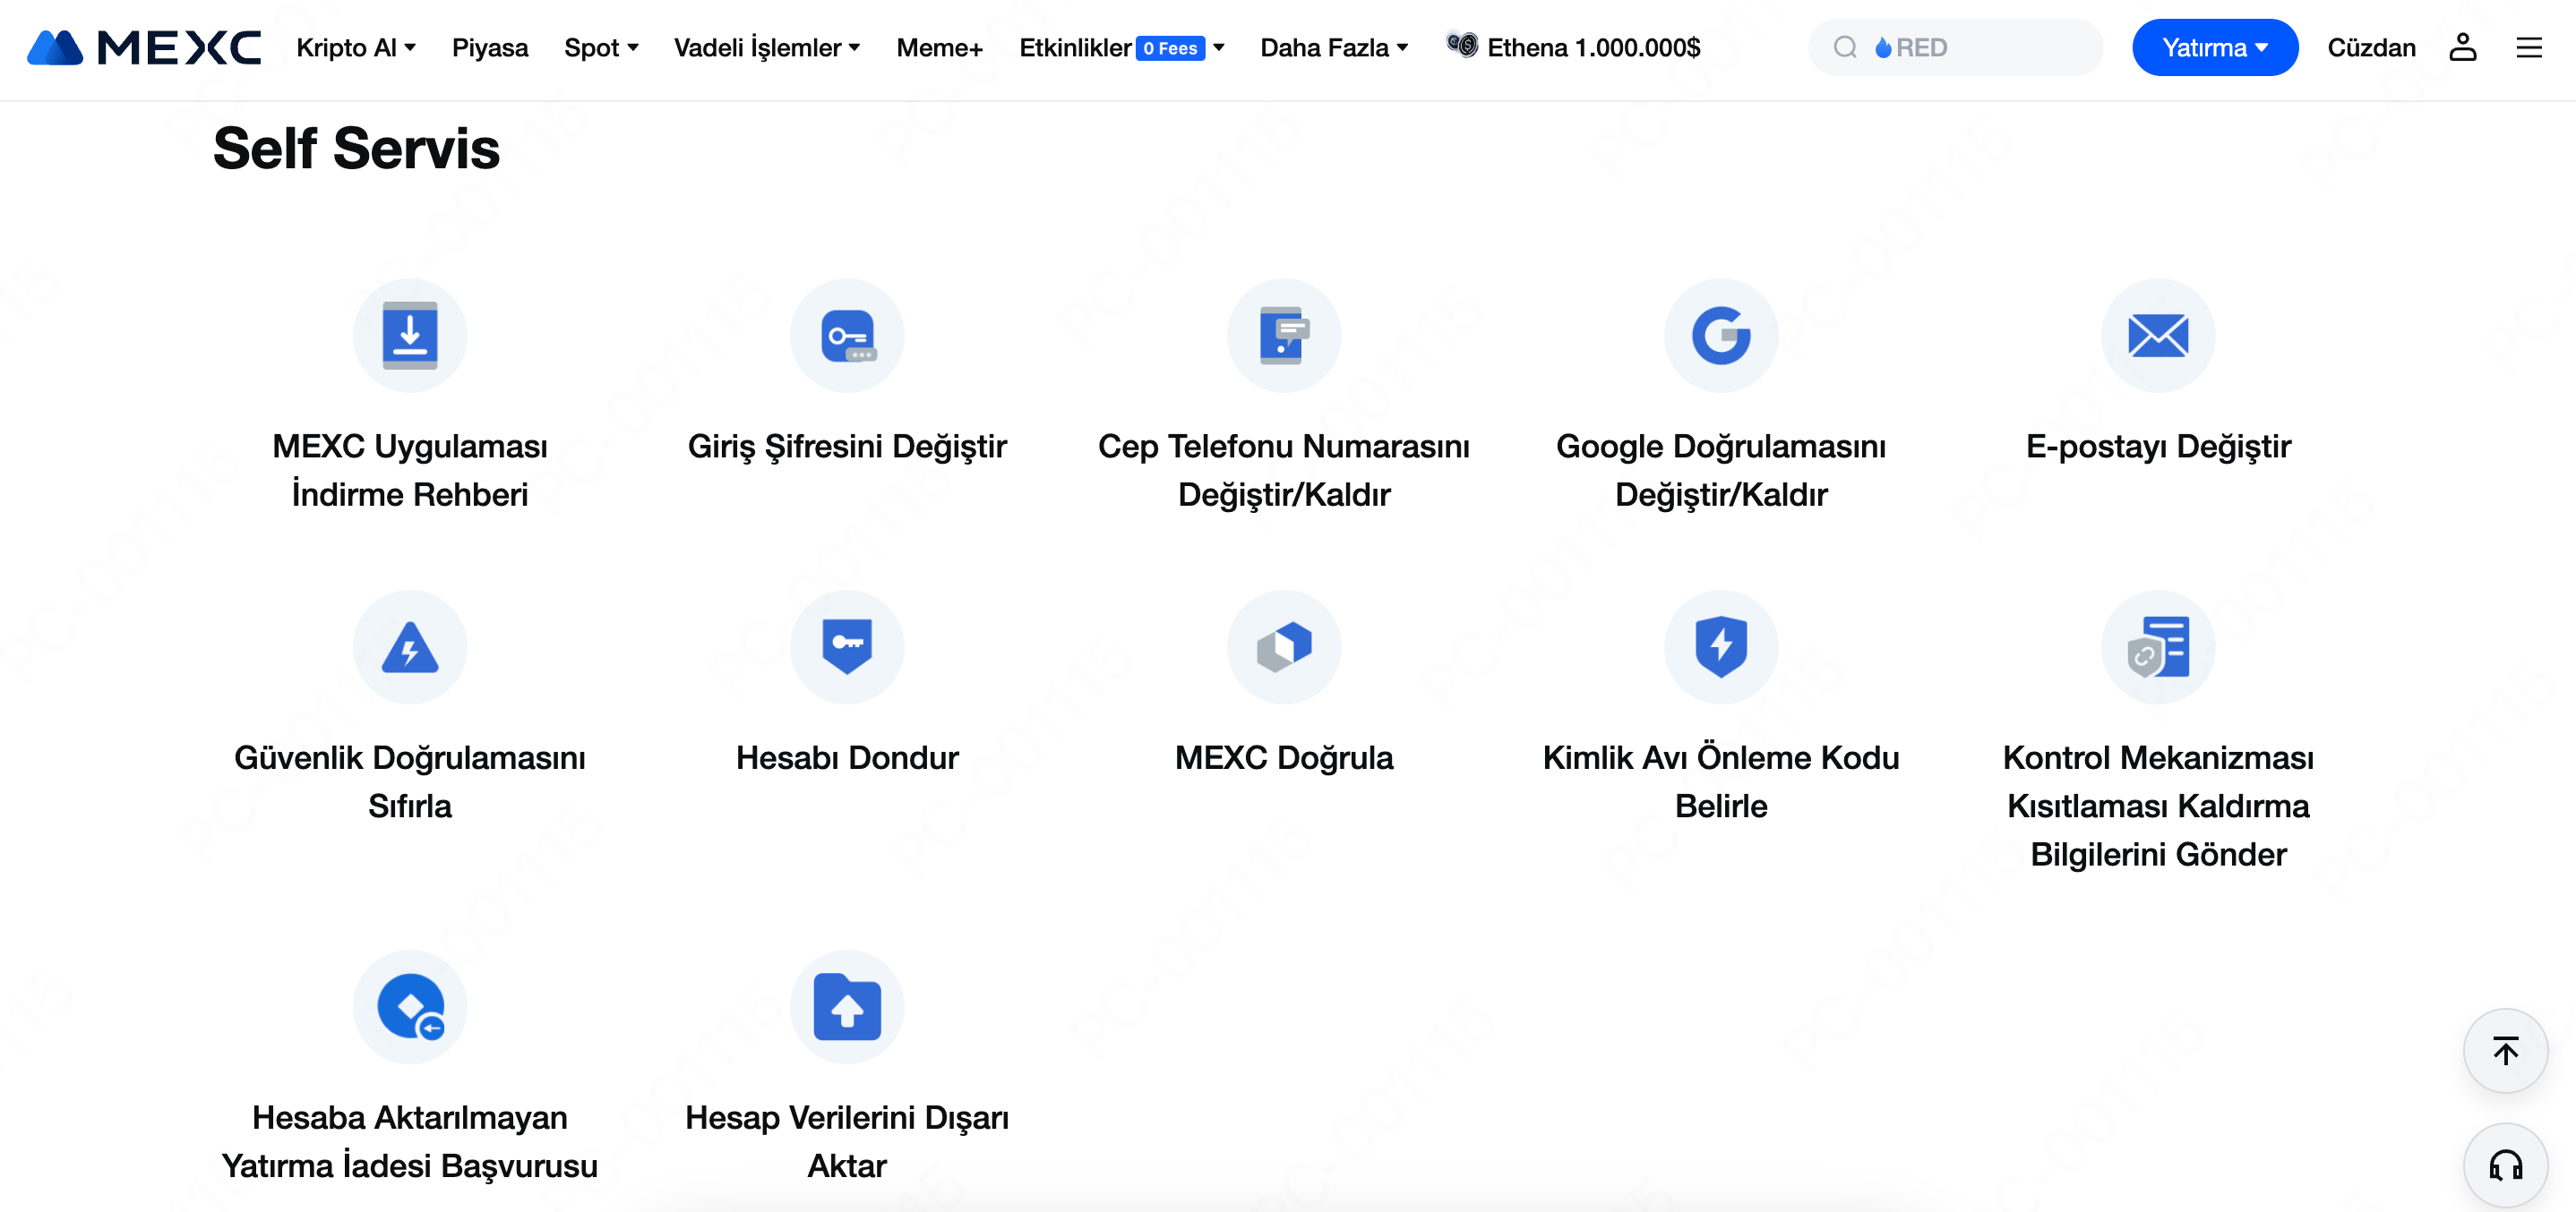Image resolution: width=2576 pixels, height=1212 pixels.
Task: Click the deposit refund request icon
Action: [x=410, y=1007]
